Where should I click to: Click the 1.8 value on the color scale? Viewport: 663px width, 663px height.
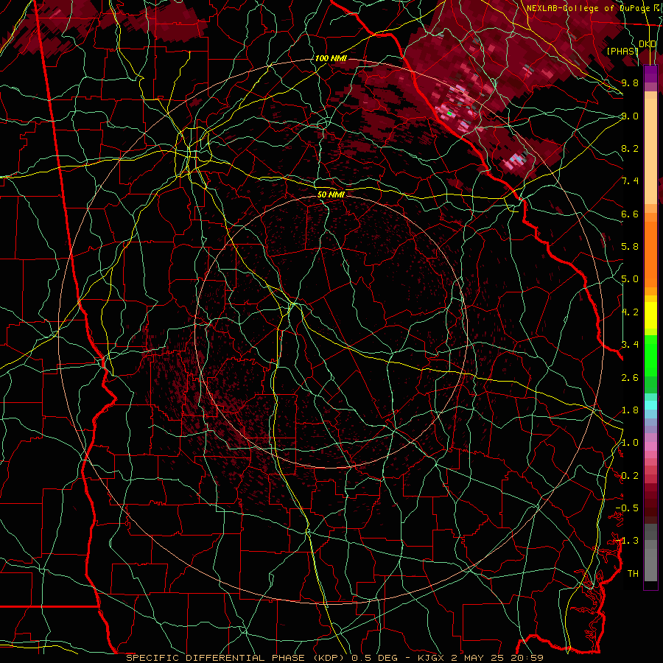[630, 410]
